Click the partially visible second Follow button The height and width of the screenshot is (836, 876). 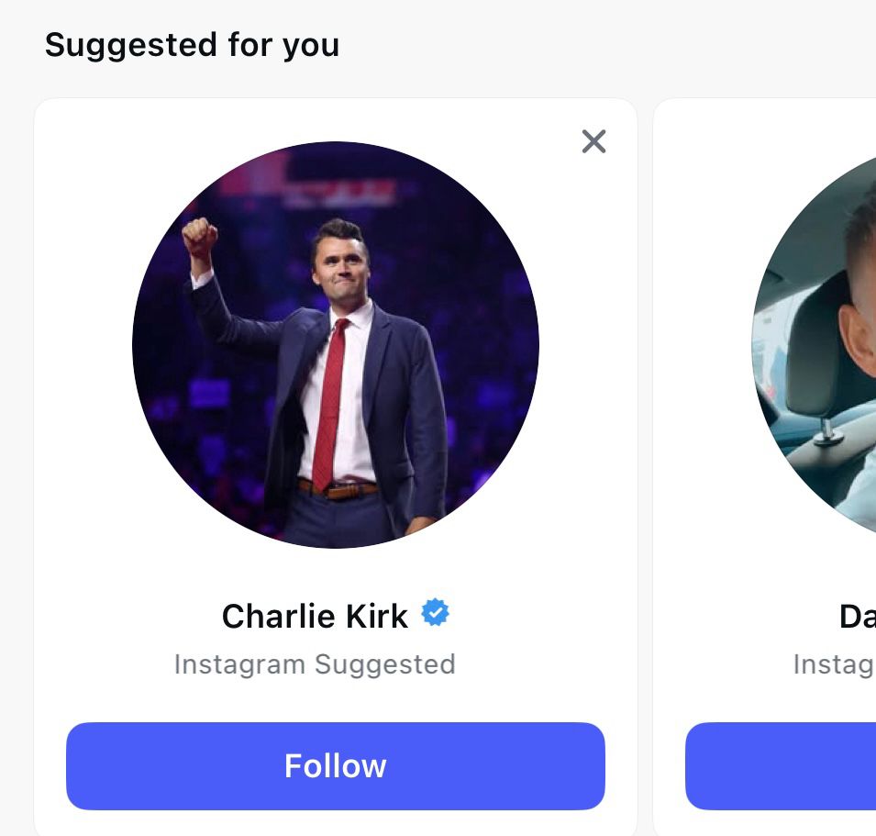coord(780,765)
